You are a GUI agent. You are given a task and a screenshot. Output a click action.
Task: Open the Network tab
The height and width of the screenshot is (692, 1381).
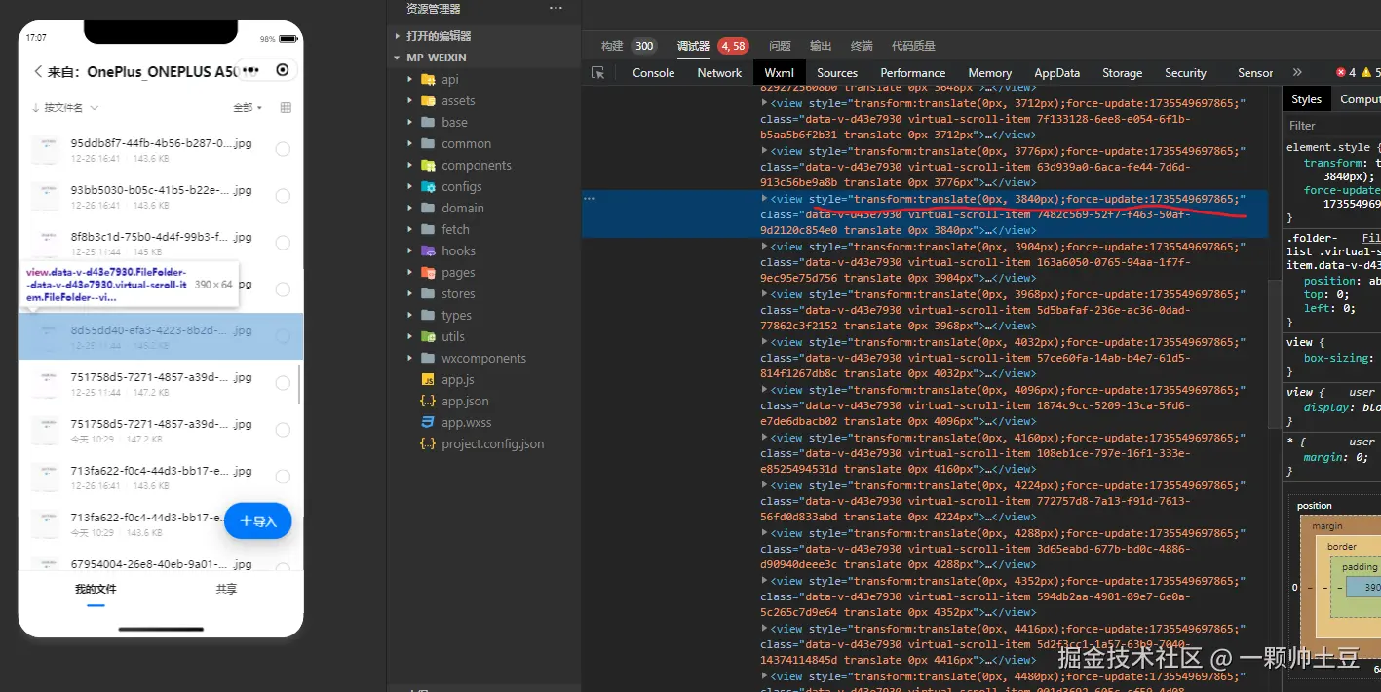719,73
